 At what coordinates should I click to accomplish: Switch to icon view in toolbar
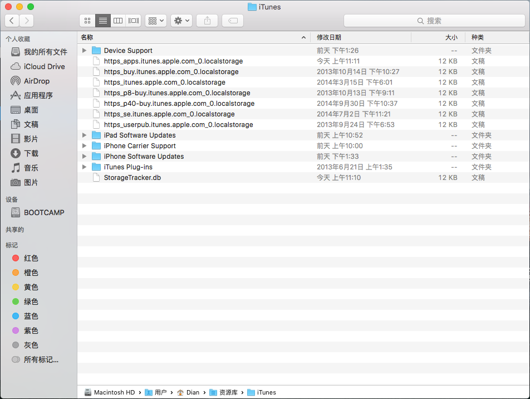click(87, 21)
